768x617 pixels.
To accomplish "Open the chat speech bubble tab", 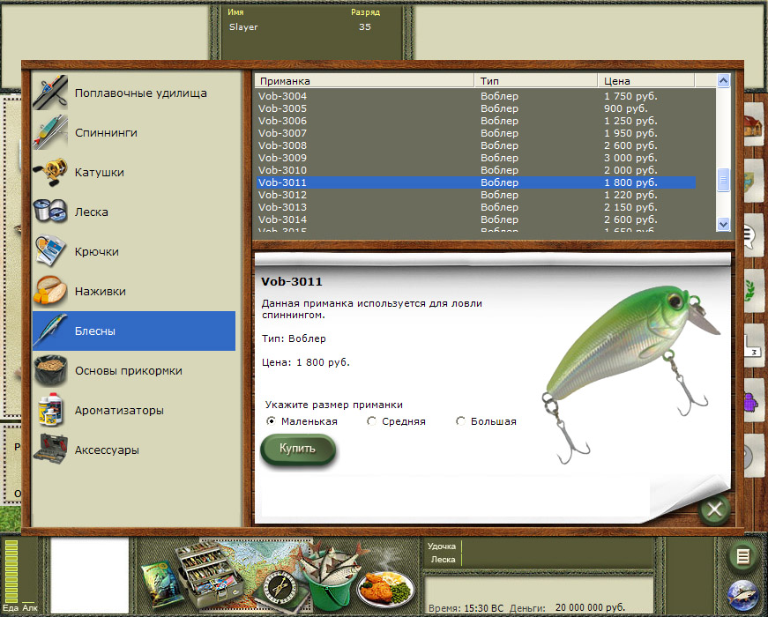I will [x=751, y=235].
